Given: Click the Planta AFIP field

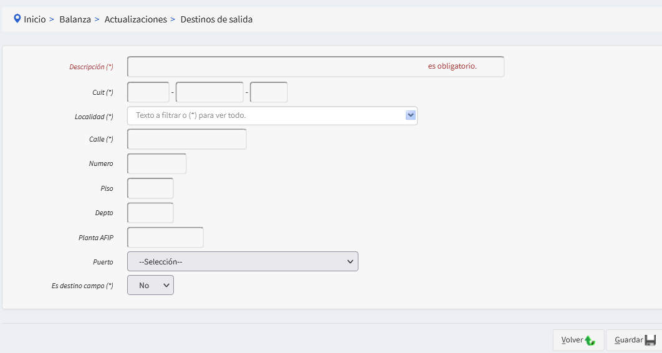Looking at the screenshot, I should click(x=165, y=238).
